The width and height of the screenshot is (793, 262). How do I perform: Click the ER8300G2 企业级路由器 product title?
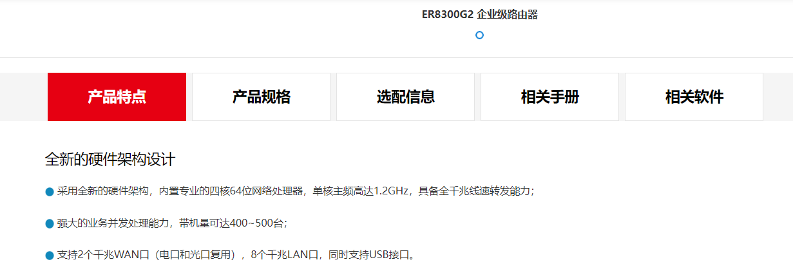(479, 14)
